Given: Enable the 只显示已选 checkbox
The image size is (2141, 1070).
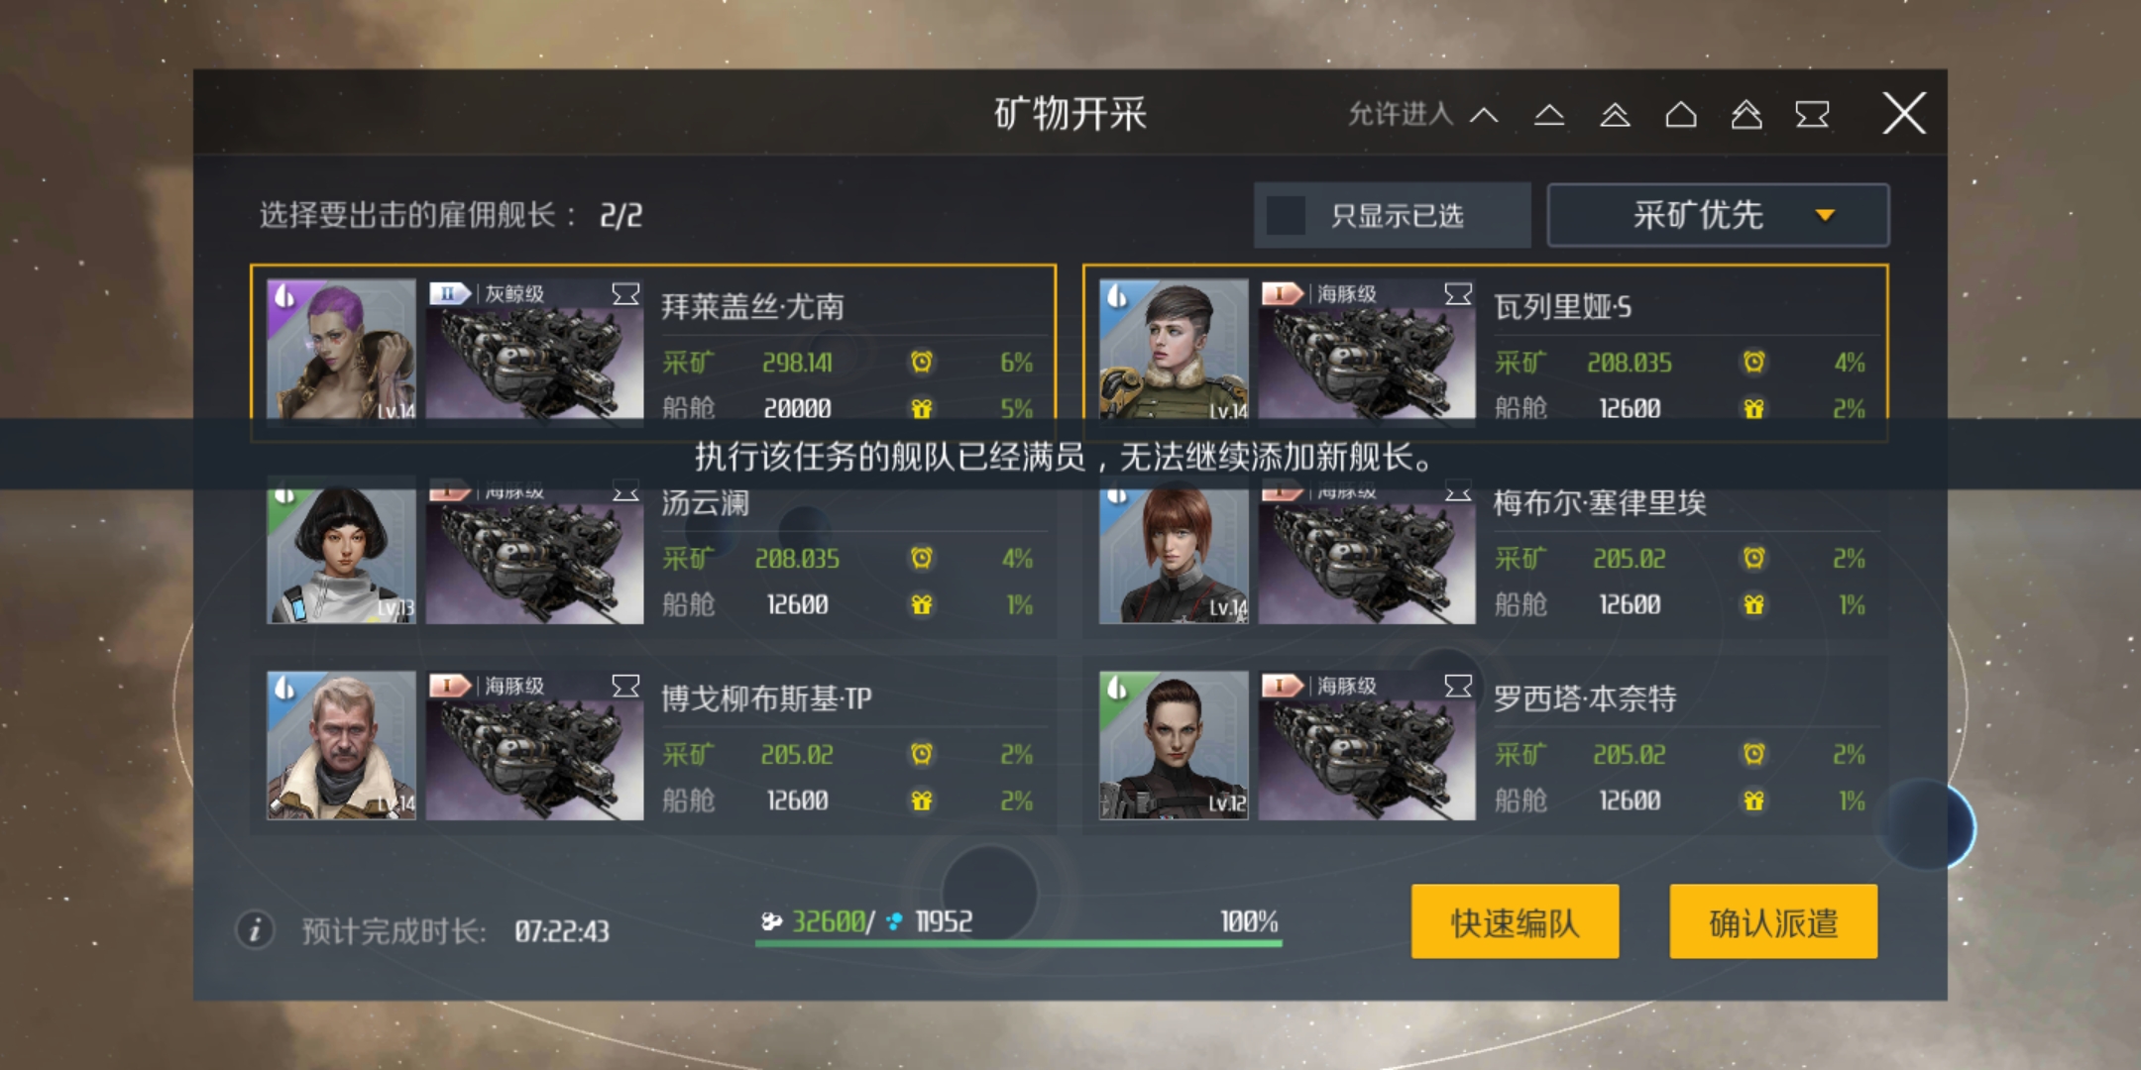Looking at the screenshot, I should pyautogui.click(x=1287, y=215).
